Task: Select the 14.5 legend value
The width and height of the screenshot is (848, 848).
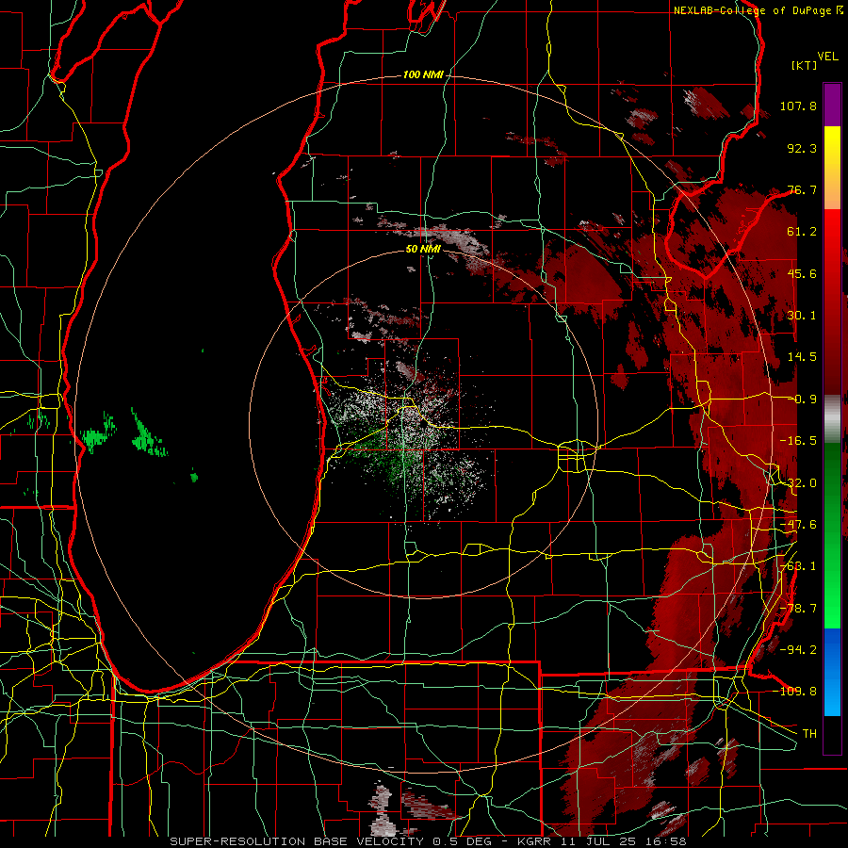Action: click(x=802, y=357)
